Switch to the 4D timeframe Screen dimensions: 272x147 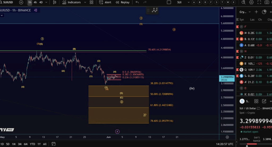(x=41, y=2)
